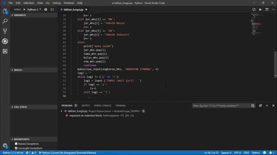Image resolution: width=277 pixels, height=155 pixels.
Task: Click the editor vertical scrollbar
Action: point(275,64)
